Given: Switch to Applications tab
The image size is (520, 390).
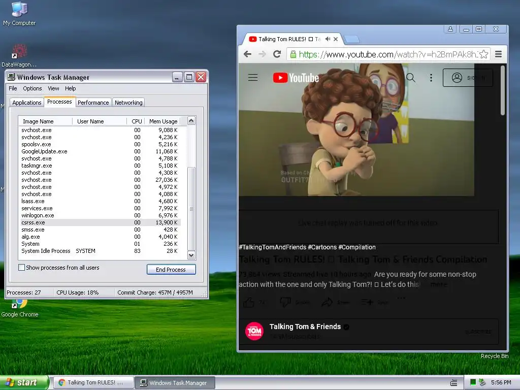Looking at the screenshot, I should click(x=26, y=103).
